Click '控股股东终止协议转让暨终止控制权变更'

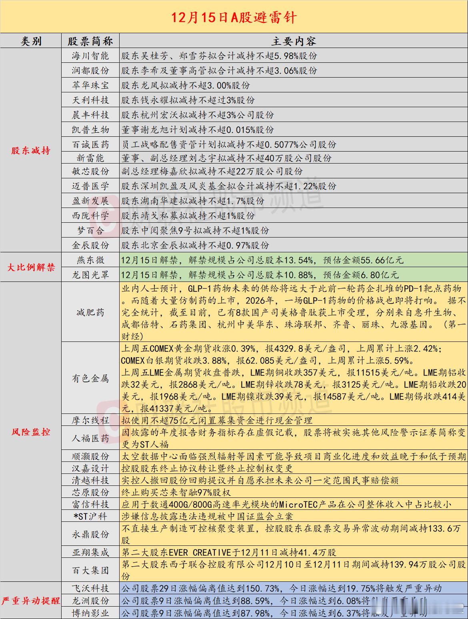(x=207, y=468)
